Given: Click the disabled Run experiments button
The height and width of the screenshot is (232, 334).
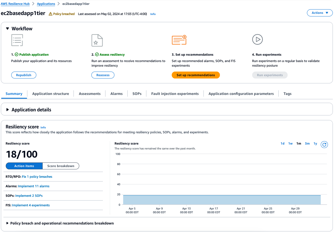Looking at the screenshot, I should click(x=270, y=75).
